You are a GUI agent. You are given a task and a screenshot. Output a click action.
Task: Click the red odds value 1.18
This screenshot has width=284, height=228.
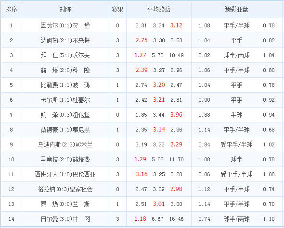click(x=140, y=219)
